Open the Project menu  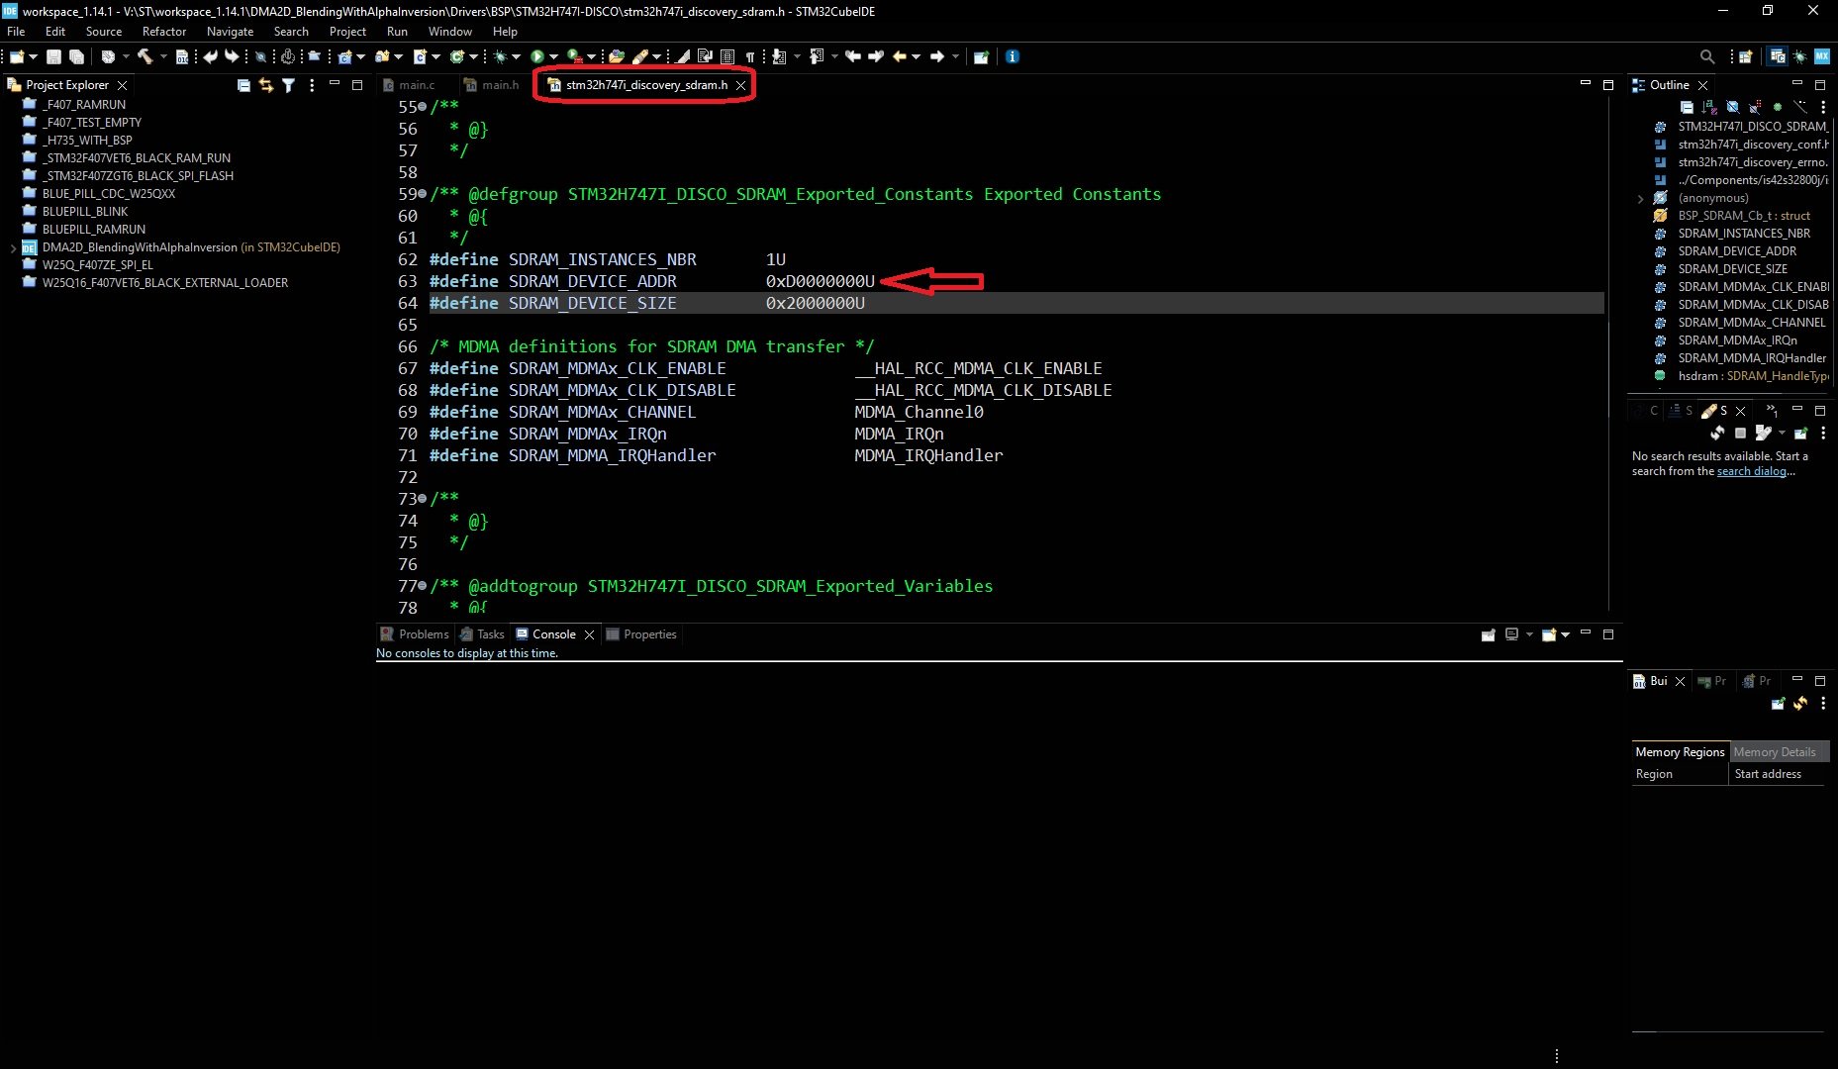pos(347,32)
